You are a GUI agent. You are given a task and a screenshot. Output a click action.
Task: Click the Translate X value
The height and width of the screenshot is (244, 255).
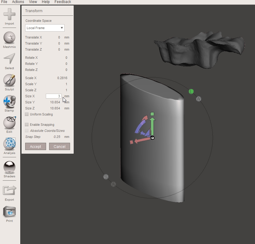(x=59, y=37)
